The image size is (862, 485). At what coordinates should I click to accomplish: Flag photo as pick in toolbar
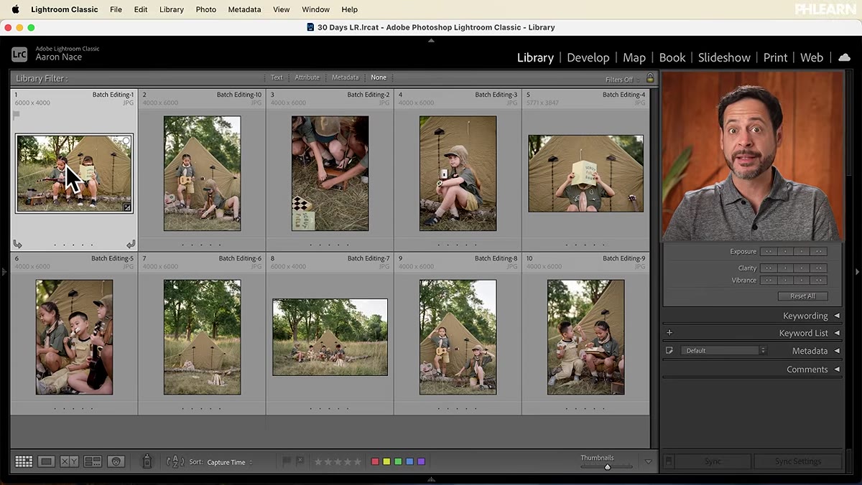pos(287,461)
